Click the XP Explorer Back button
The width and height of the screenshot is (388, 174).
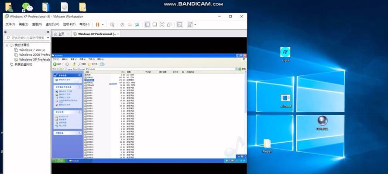57,64
